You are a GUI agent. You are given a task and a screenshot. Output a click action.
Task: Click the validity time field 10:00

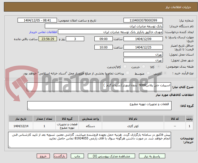click(103, 47)
